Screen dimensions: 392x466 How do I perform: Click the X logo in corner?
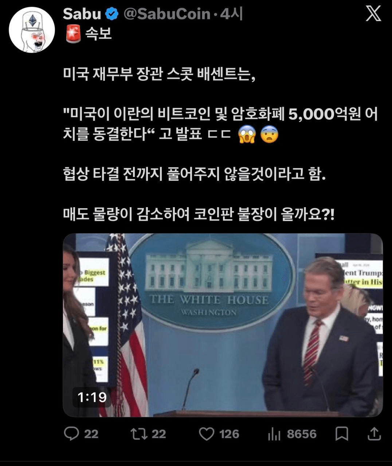click(x=373, y=14)
